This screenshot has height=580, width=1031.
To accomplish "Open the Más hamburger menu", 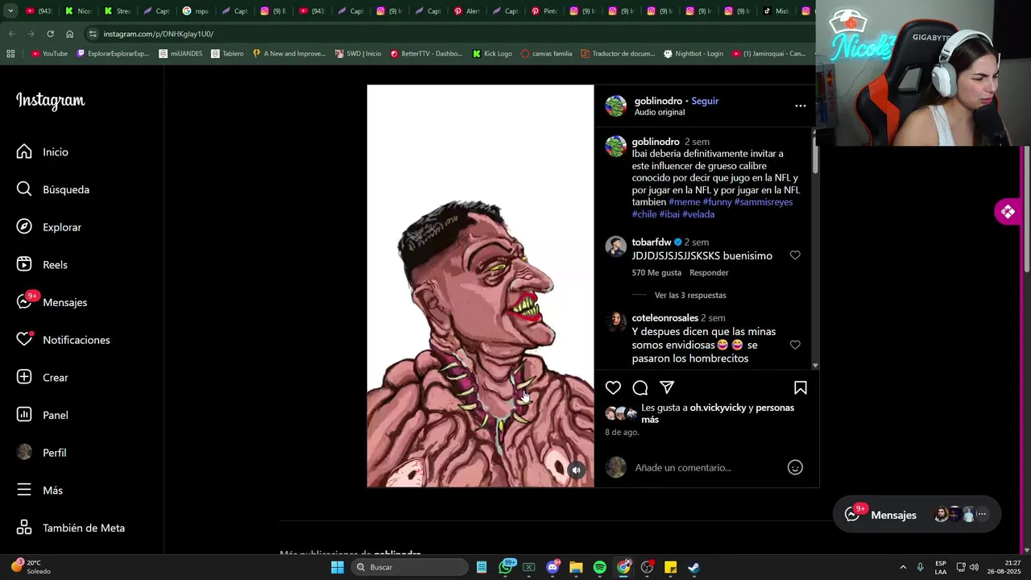I will (x=24, y=490).
